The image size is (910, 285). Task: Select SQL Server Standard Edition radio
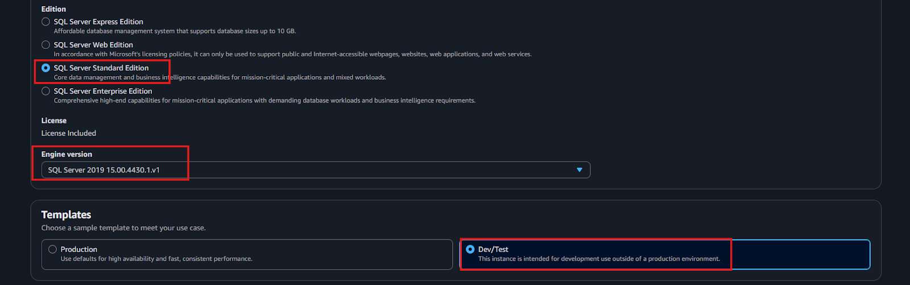(45, 68)
